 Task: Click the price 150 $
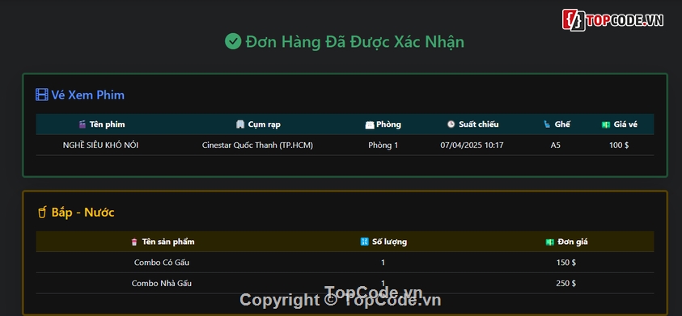click(566, 263)
